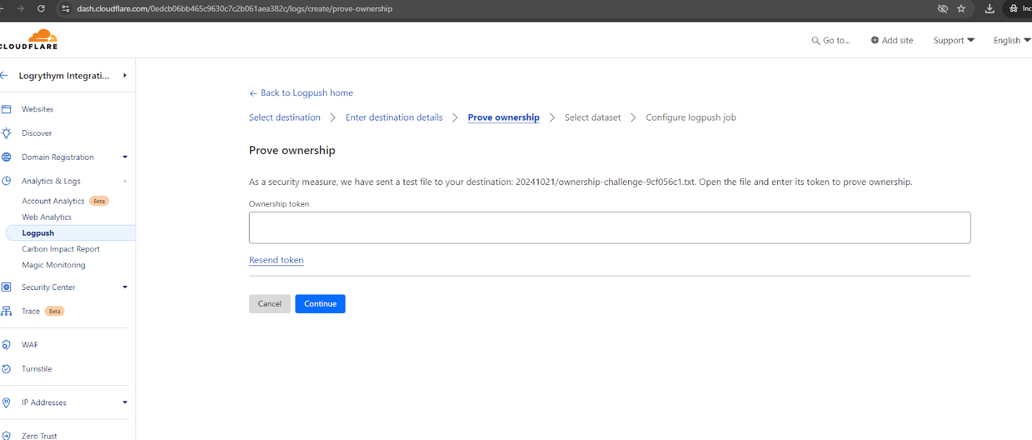Click the Continue button
1032x440 pixels.
point(320,304)
